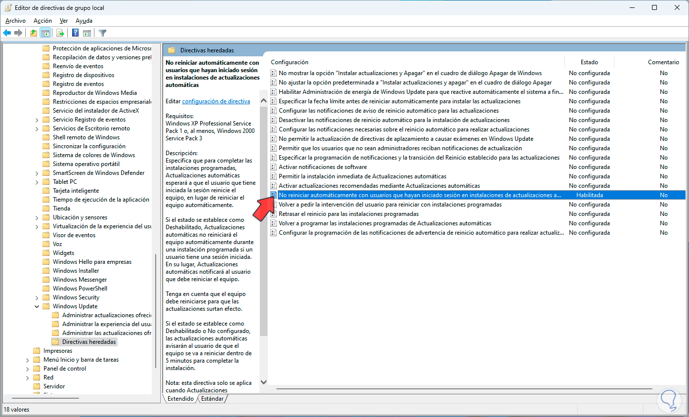Open the Ayuda menu

84,21
